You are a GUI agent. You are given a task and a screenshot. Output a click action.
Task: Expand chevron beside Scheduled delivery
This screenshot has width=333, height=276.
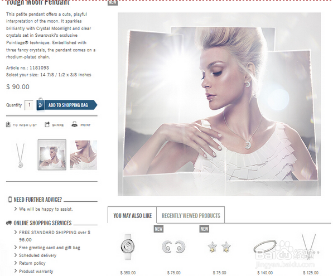coord(16,255)
